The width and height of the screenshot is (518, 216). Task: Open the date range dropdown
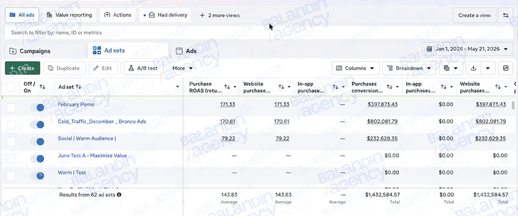[x=467, y=49]
